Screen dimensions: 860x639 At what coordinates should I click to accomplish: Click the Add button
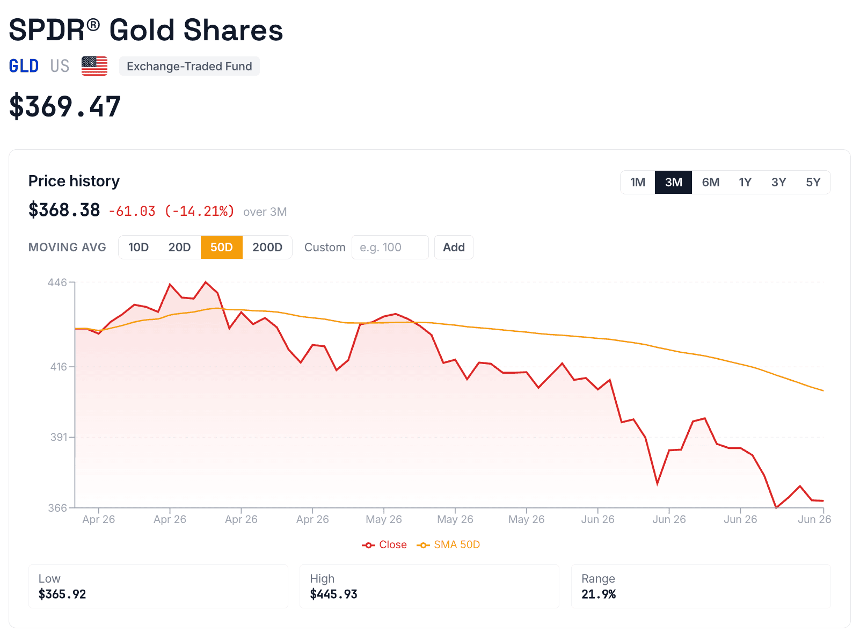[x=454, y=247]
